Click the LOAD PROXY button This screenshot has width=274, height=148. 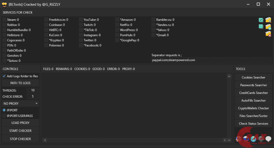20,123
